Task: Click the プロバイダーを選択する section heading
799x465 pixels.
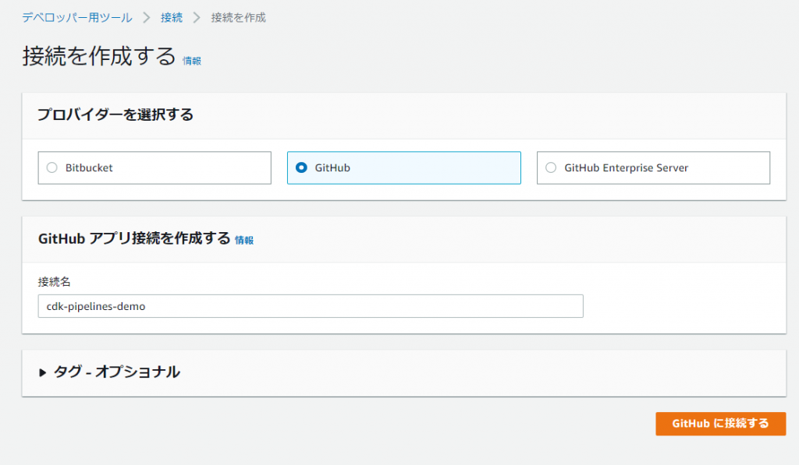Action: 115,114
